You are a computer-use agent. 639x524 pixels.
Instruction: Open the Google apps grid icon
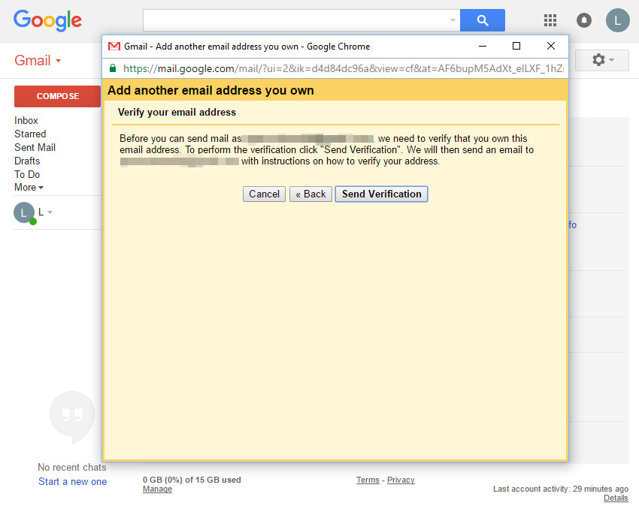[550, 20]
